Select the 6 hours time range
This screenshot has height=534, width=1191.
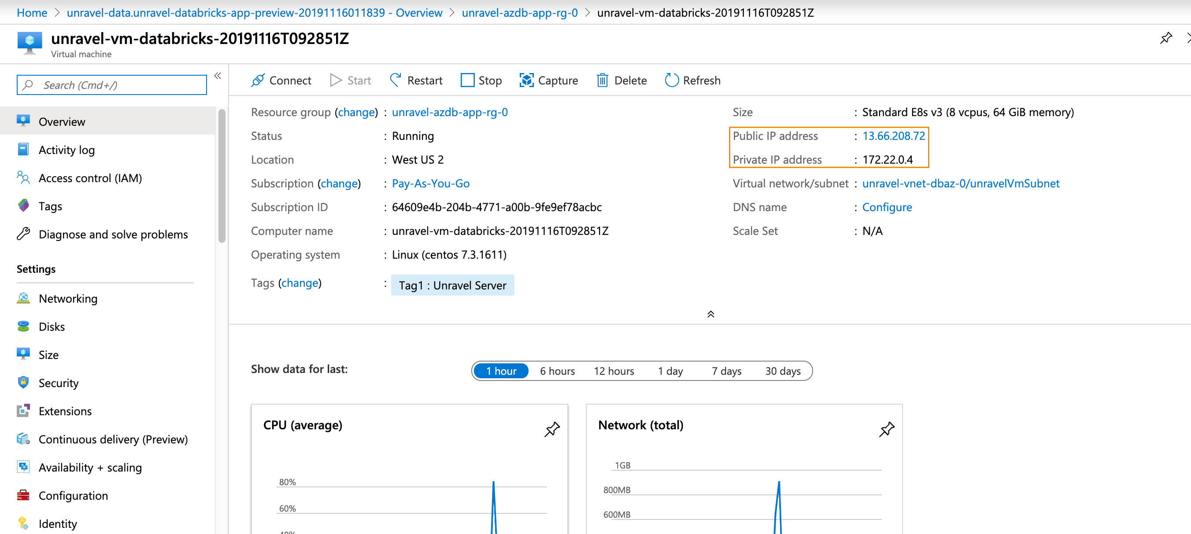point(557,371)
